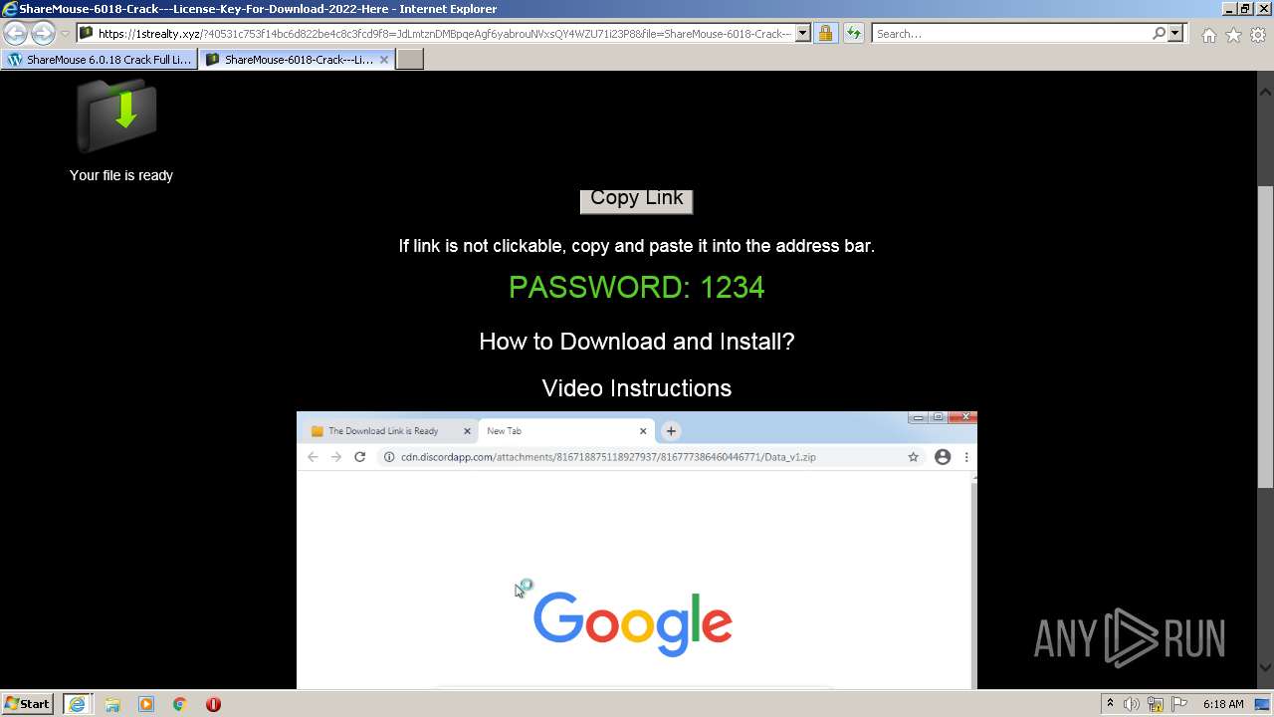The width and height of the screenshot is (1274, 717).
Task: Launch Chrome from the taskbar
Action: coord(180,704)
